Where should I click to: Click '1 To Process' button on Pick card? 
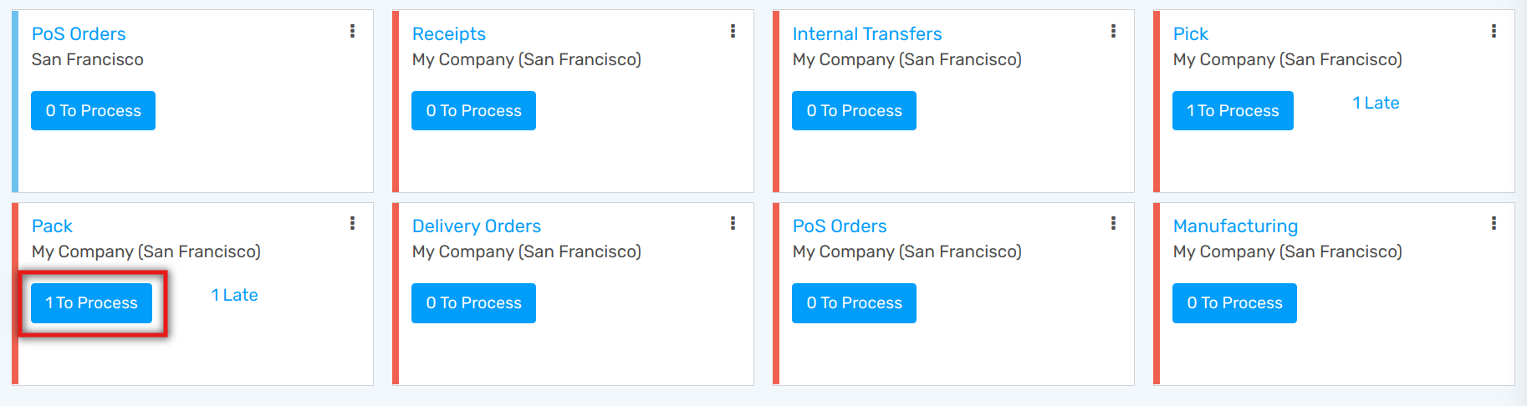click(1233, 110)
